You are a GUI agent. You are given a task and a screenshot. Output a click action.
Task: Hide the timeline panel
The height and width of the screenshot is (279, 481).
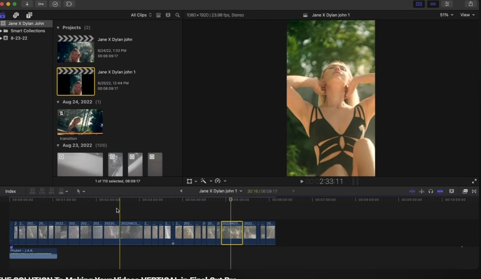pyautogui.click(x=433, y=4)
